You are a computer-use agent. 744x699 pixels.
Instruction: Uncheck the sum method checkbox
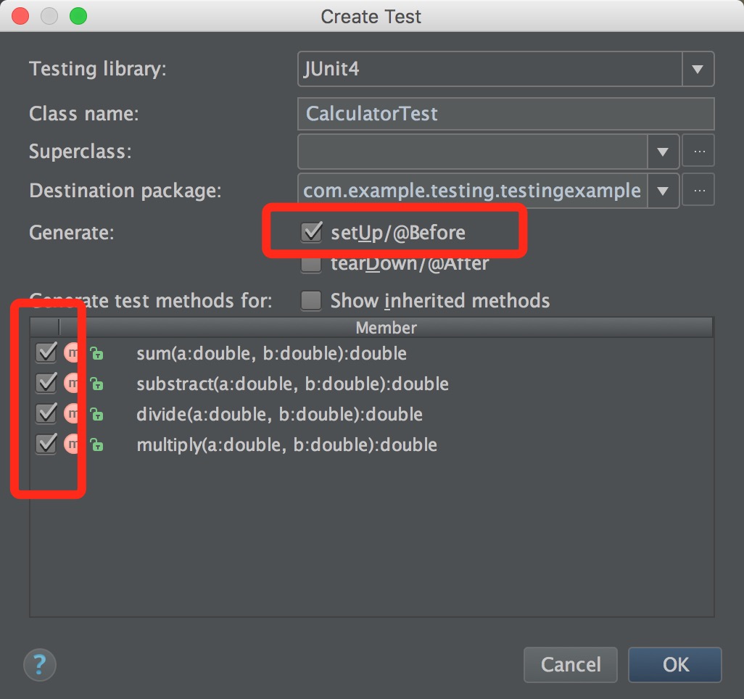46,353
